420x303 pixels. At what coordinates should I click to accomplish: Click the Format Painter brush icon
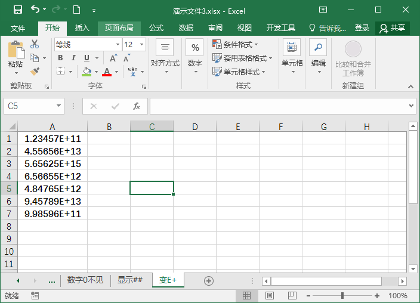35,71
